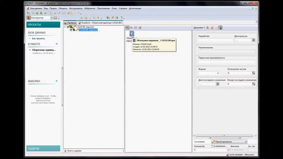Open the ЗАДАЧИ sidebar section
The width and height of the screenshot is (283, 159).
point(43,148)
